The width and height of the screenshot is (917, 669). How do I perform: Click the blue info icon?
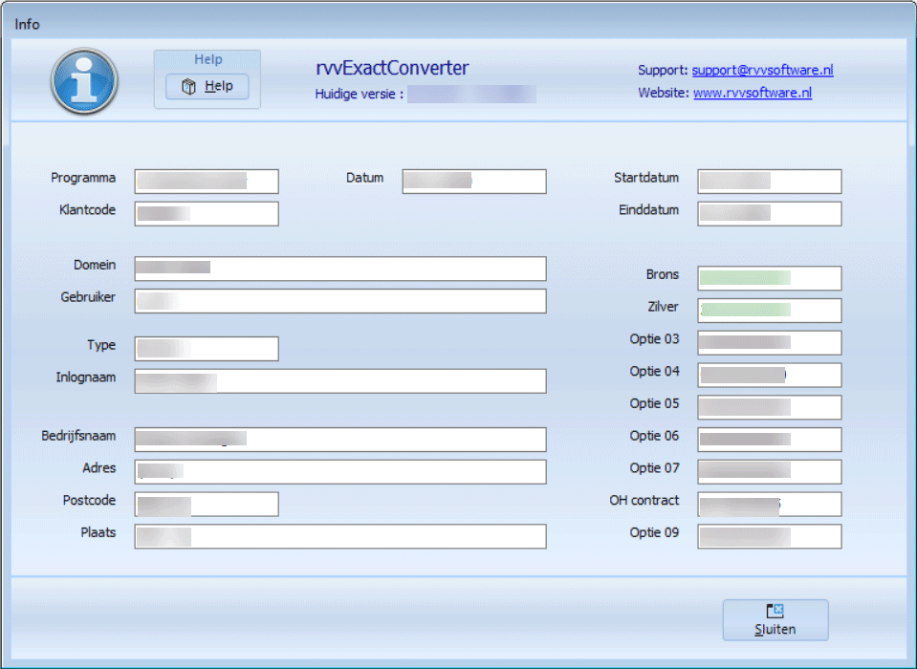84,80
